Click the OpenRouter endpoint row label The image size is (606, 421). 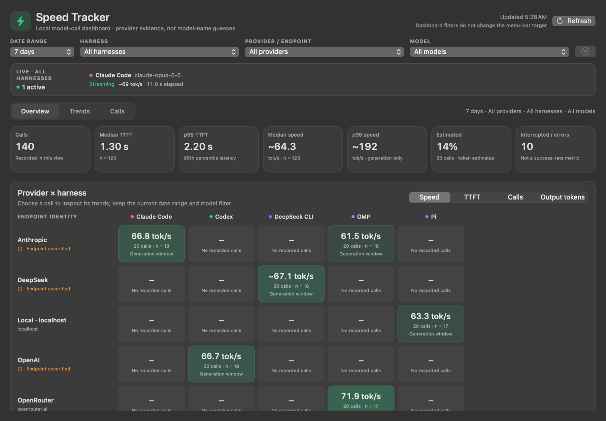click(36, 400)
